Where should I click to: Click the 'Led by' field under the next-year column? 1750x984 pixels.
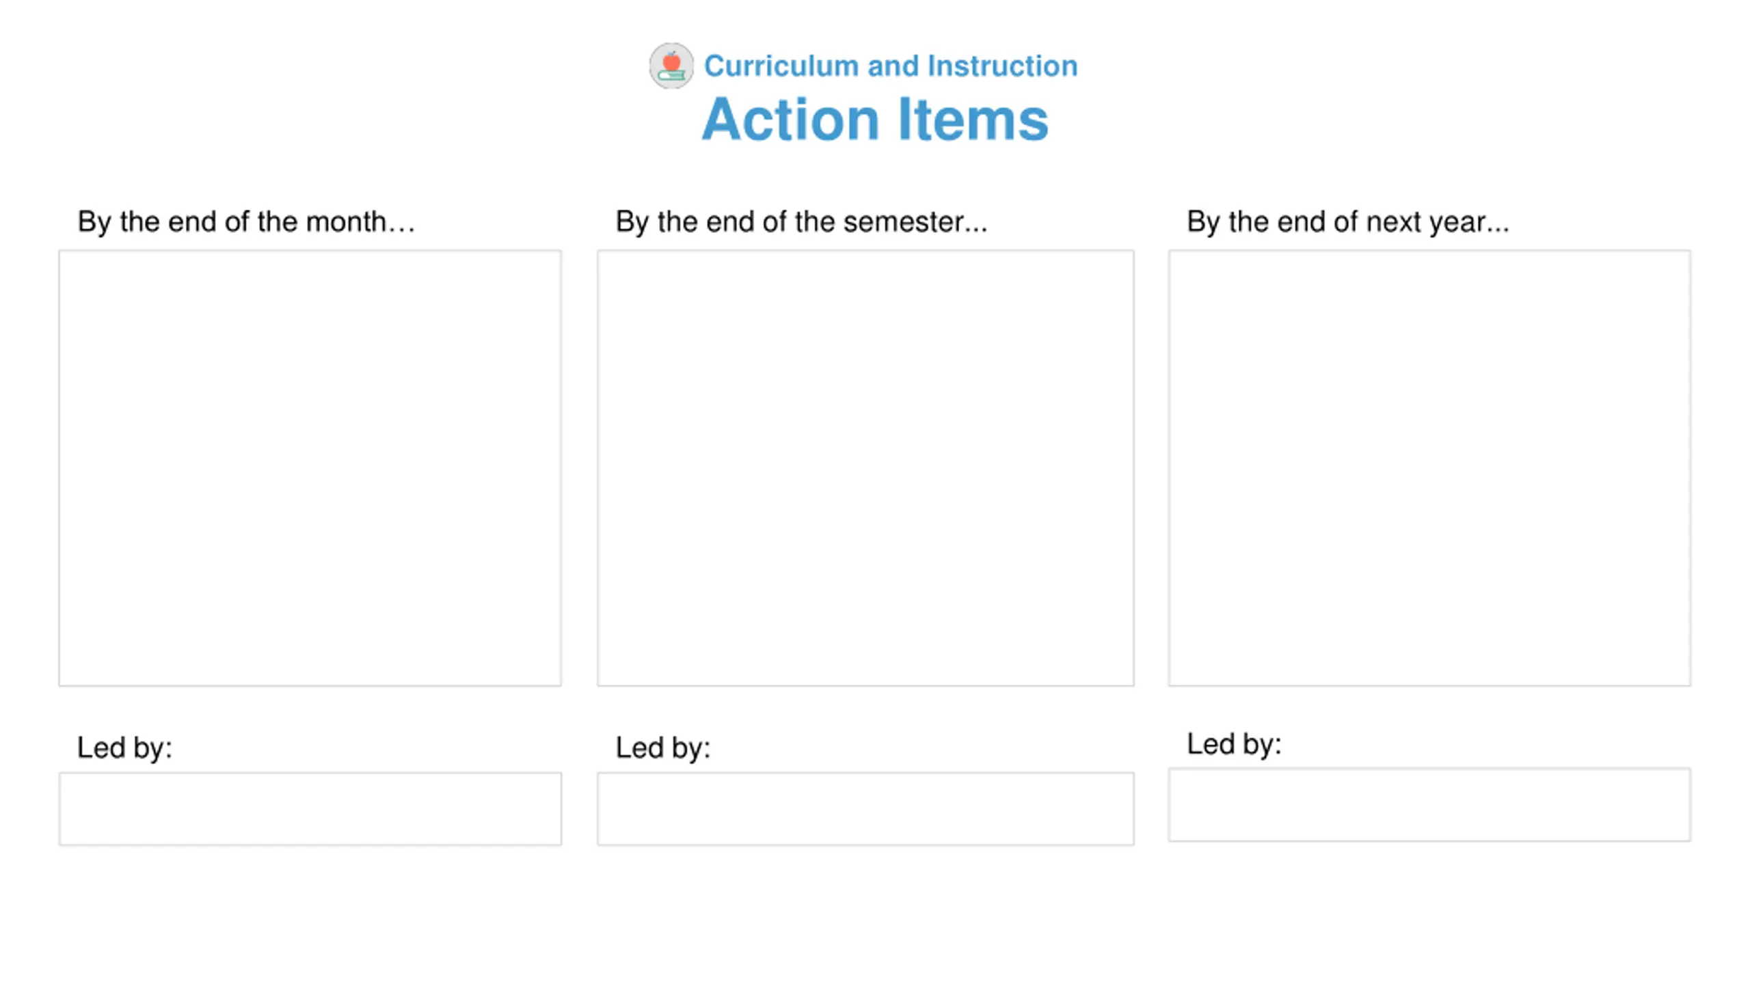[x=1429, y=805]
